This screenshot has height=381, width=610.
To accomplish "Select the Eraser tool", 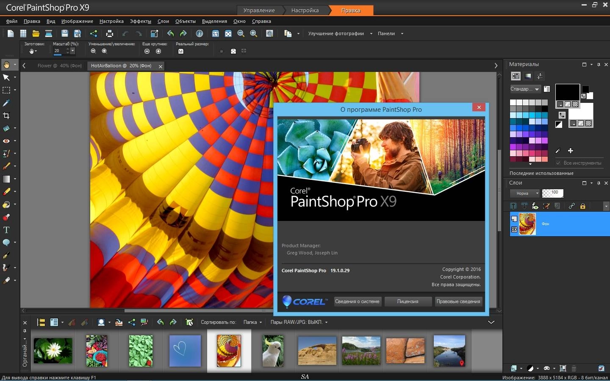I will click(x=6, y=192).
